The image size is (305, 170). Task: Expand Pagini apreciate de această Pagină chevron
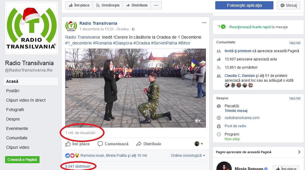(x=299, y=152)
